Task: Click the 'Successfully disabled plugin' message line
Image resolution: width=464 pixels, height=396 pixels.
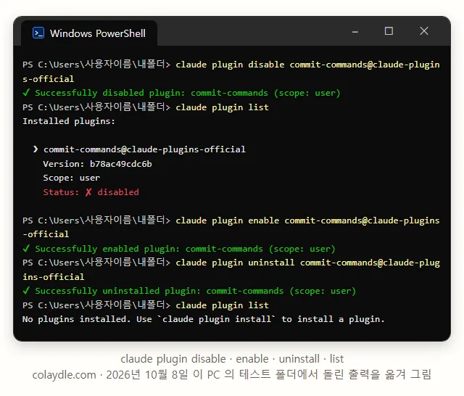Action: tap(181, 93)
